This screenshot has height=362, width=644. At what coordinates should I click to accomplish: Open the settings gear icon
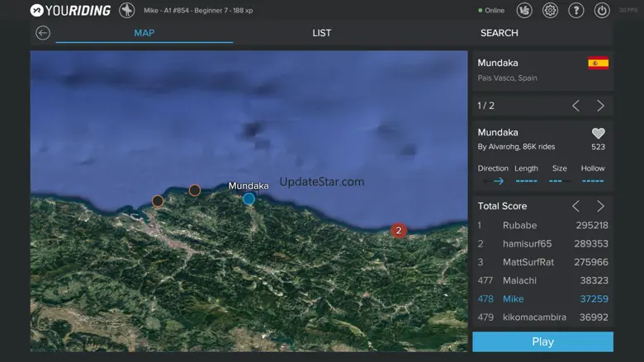551,10
